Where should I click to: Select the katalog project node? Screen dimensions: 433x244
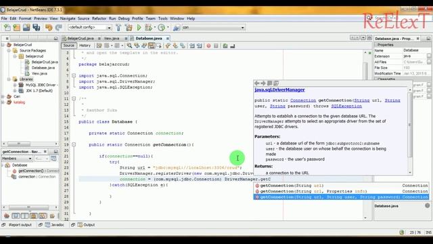click(19, 102)
